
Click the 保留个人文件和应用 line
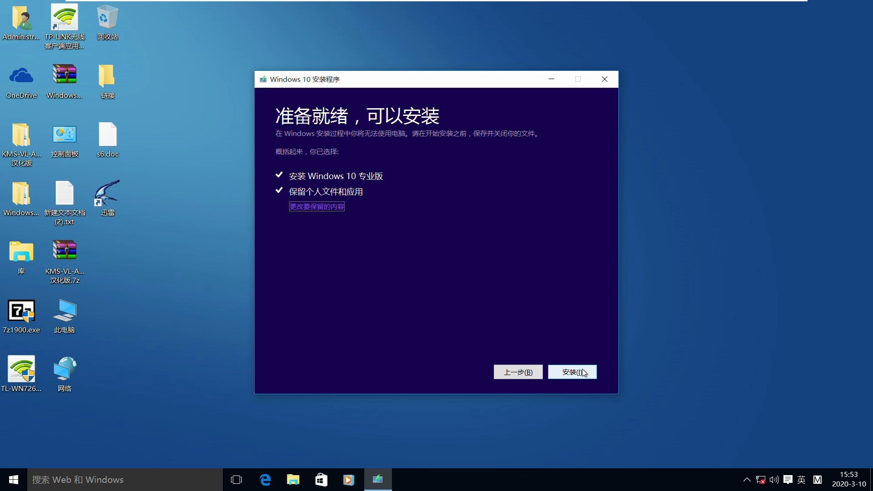pyautogui.click(x=326, y=191)
